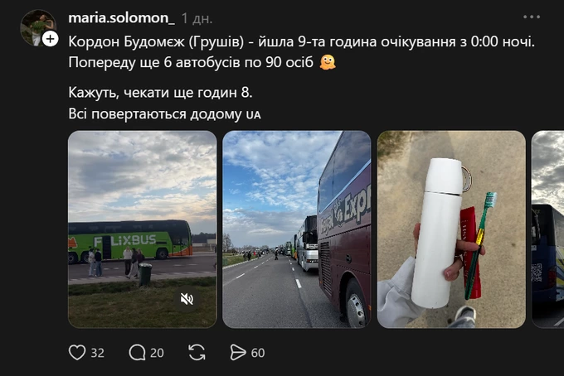The height and width of the screenshot is (376, 564).
Task: Click the reply count 20
Action: pos(157,353)
